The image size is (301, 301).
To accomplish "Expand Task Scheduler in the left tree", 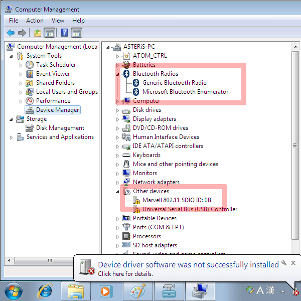I will point(21,65).
